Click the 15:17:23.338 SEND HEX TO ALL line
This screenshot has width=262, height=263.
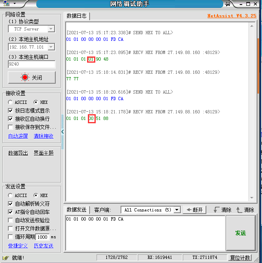pyautogui.click(x=120, y=33)
